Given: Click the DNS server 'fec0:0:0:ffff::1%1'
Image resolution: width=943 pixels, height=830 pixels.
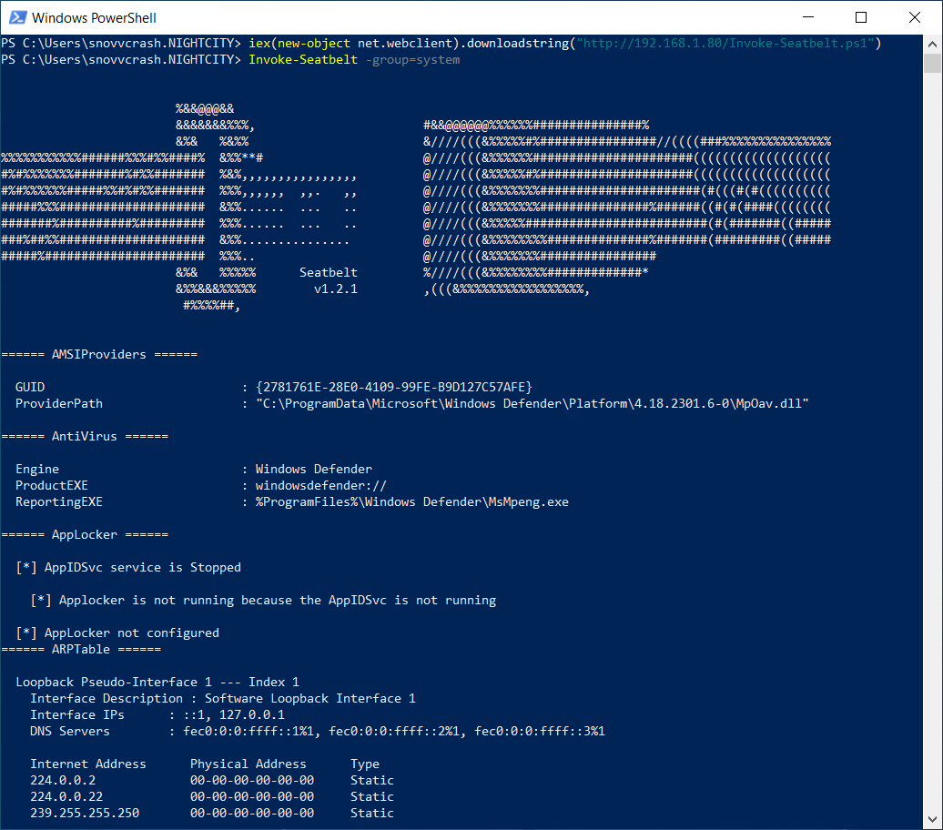Looking at the screenshot, I should click(248, 732).
